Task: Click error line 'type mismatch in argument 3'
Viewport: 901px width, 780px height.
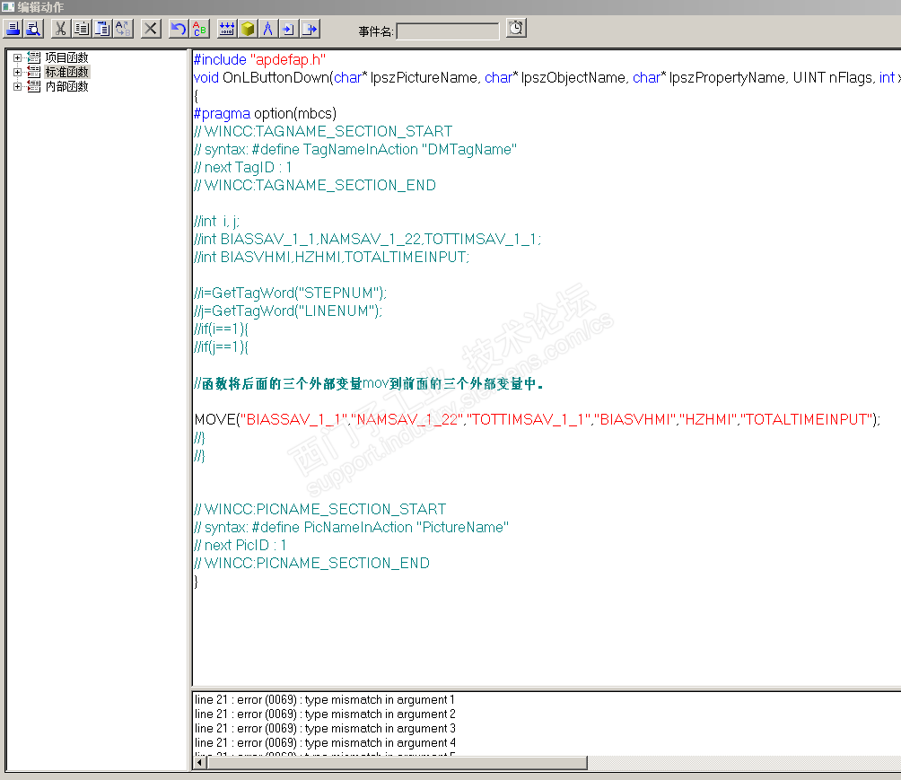Action: 325,728
